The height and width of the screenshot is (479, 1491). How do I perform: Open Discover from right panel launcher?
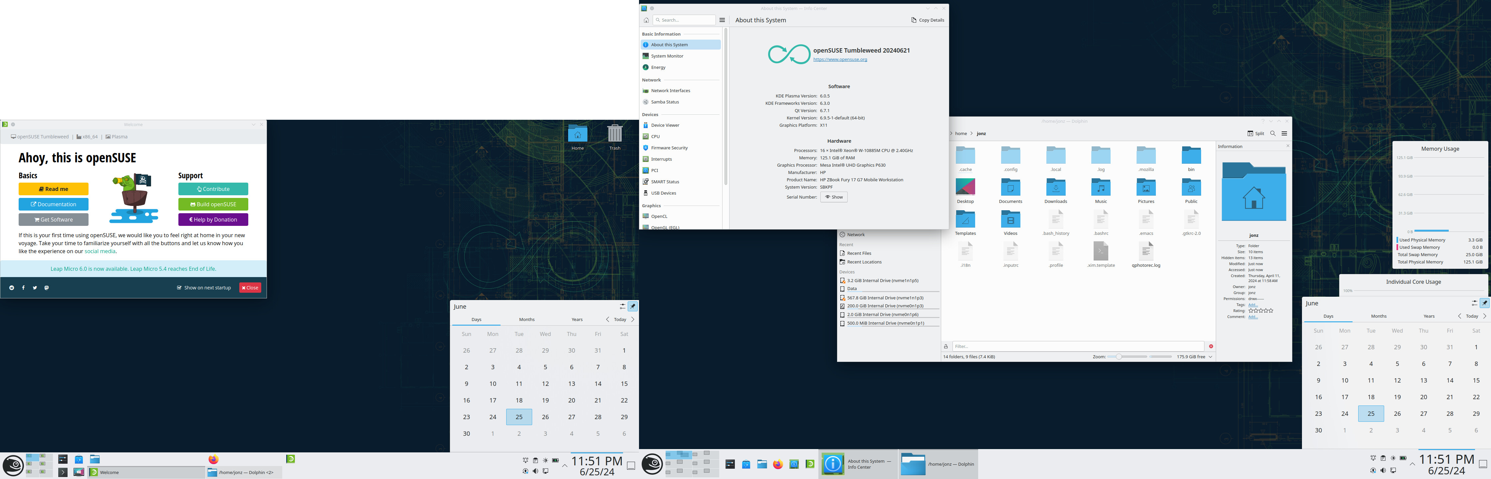pos(746,464)
